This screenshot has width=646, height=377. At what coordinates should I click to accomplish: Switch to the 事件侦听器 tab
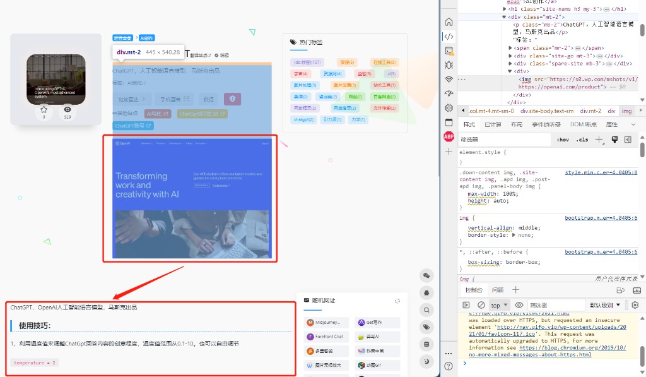546,124
